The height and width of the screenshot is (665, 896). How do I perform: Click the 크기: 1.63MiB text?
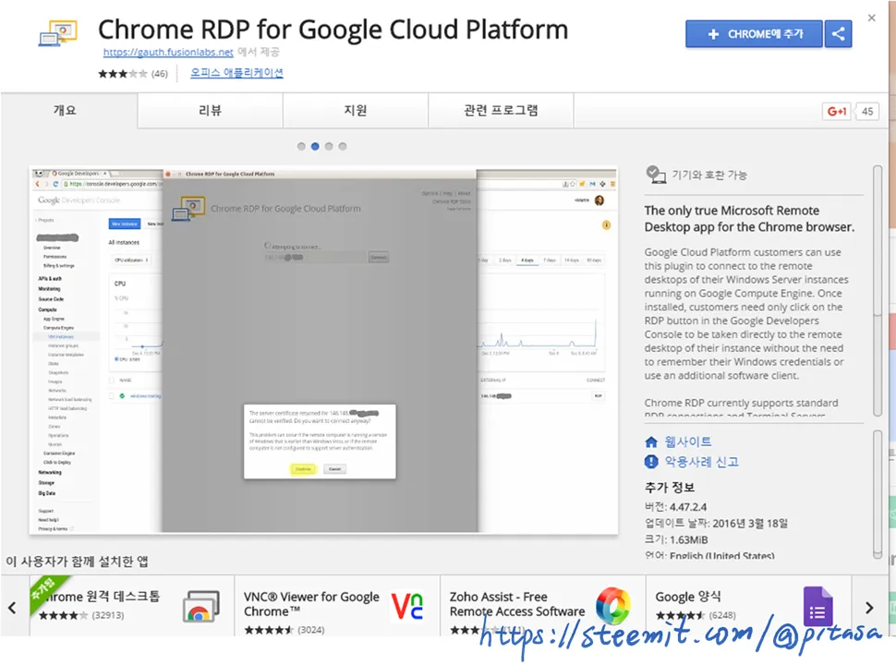(676, 540)
